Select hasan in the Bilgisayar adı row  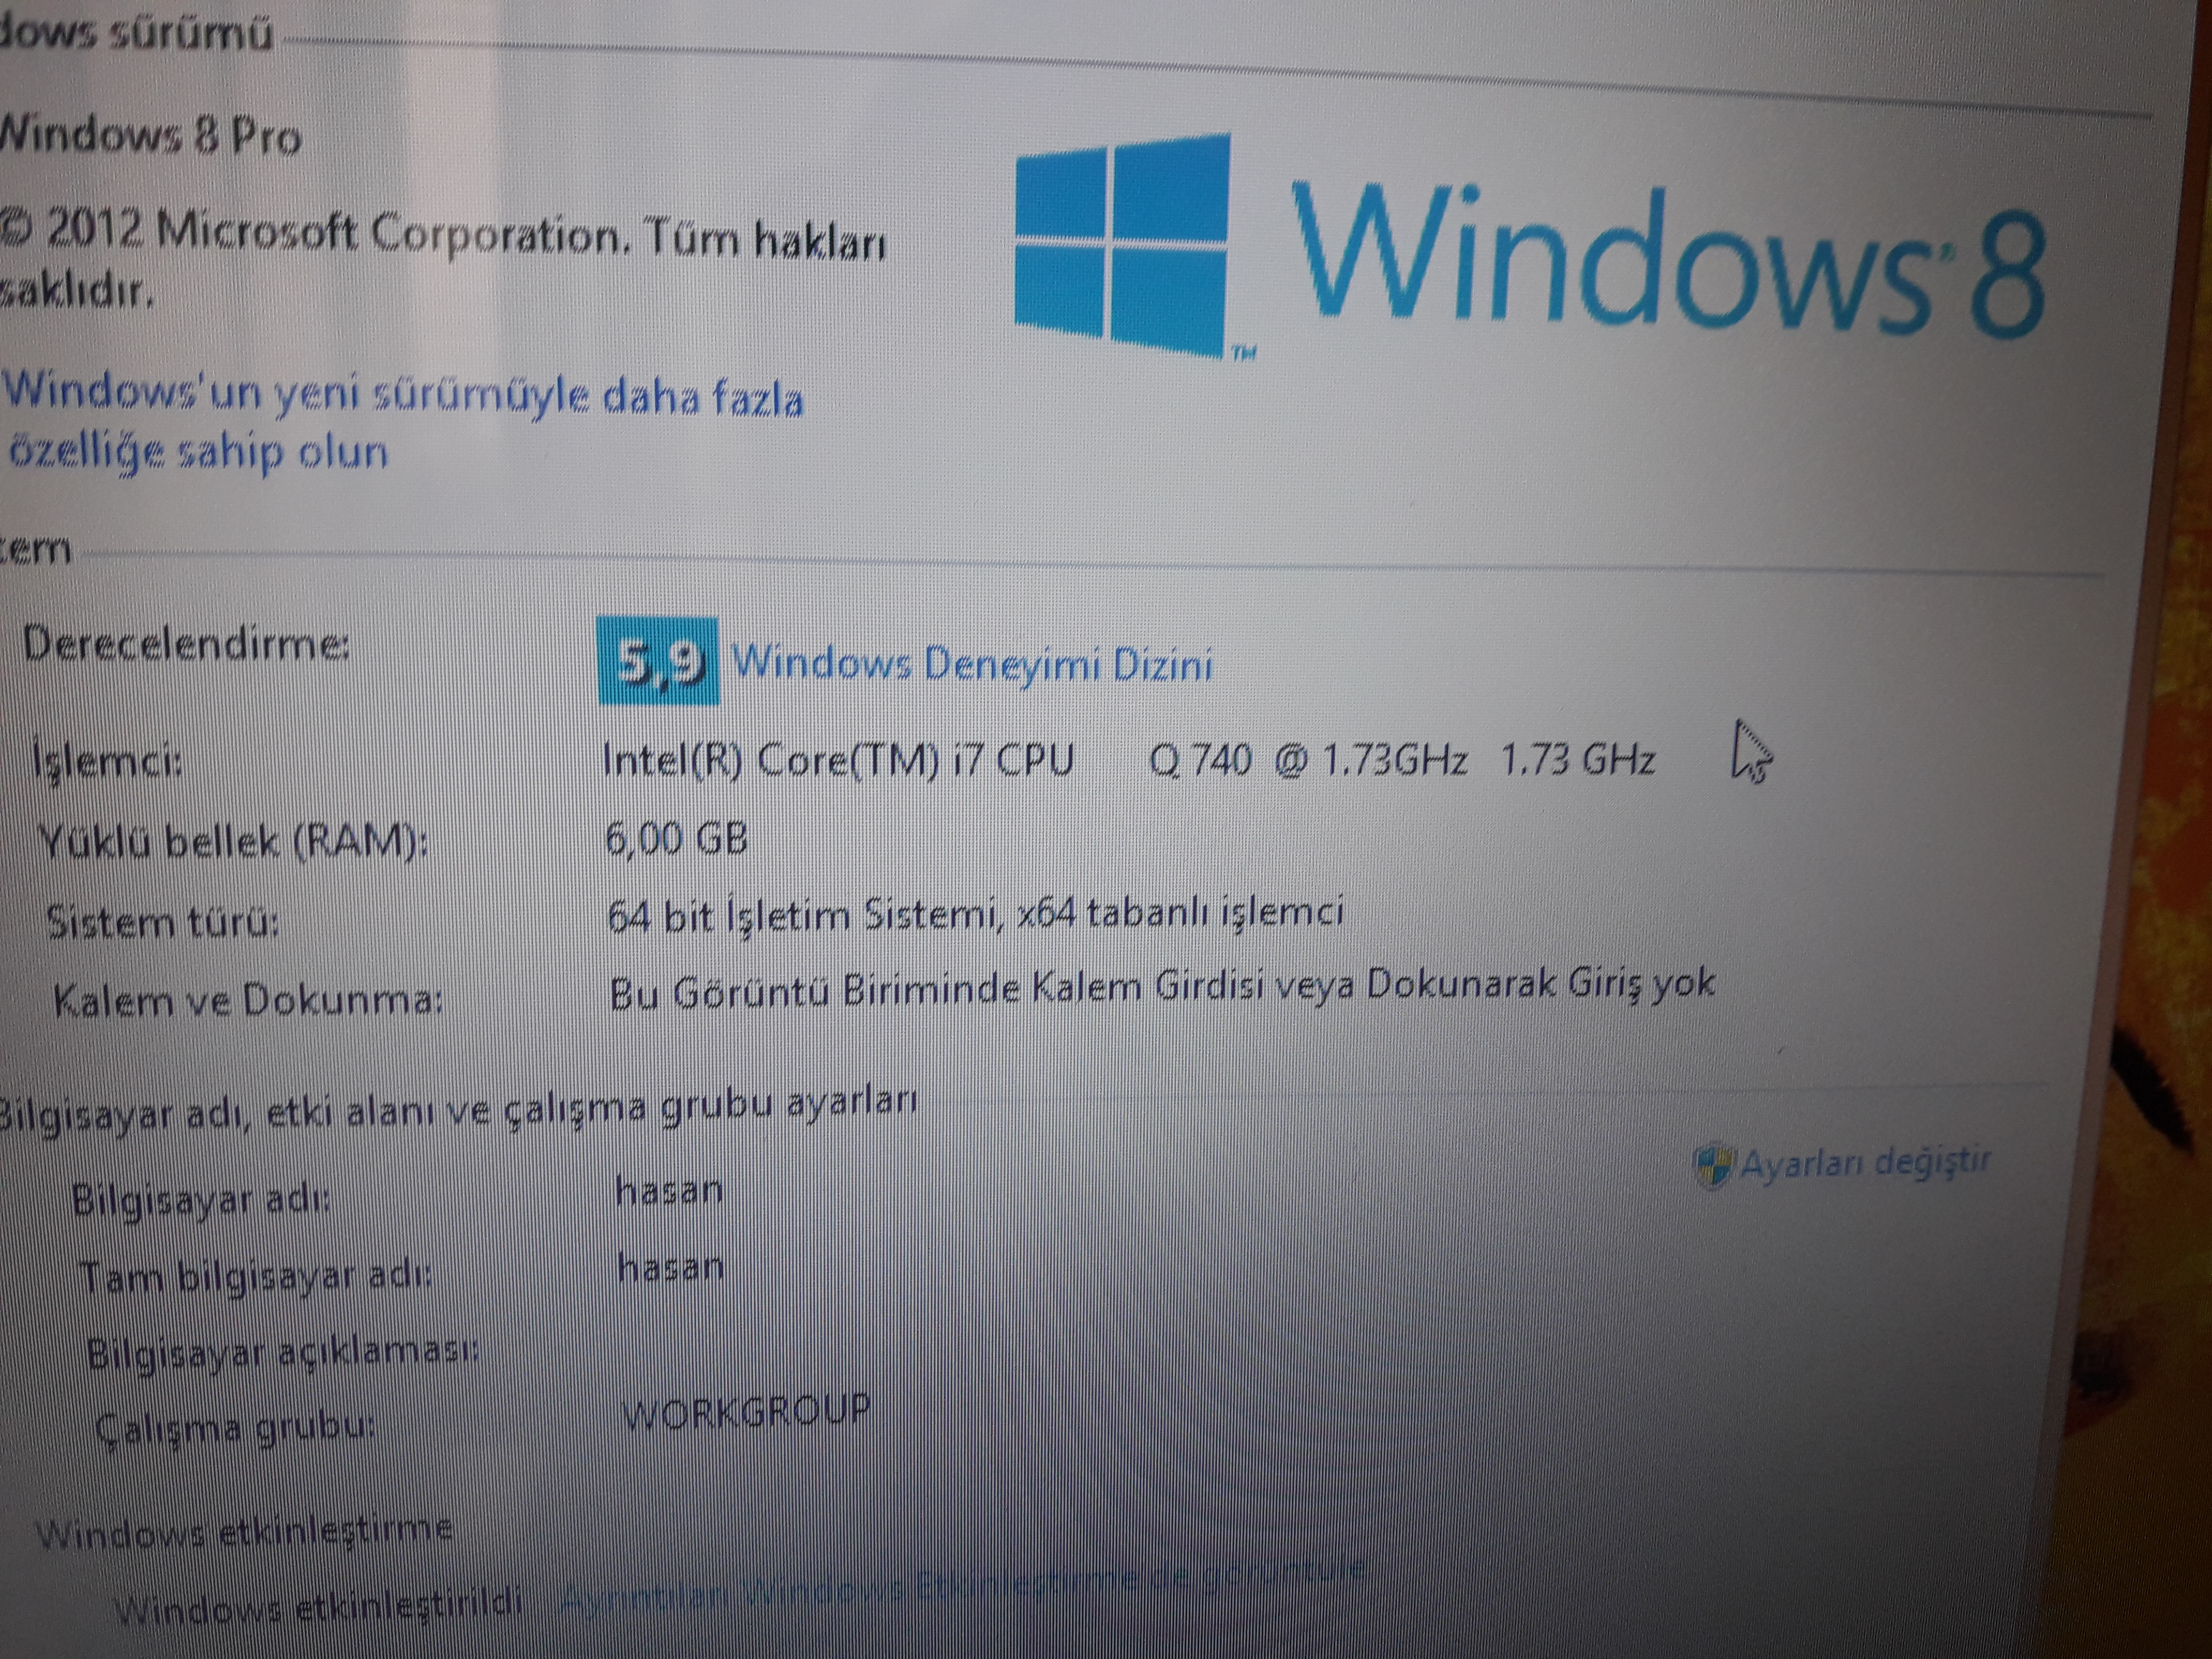pos(669,1190)
